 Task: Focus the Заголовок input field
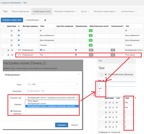[52, 91]
